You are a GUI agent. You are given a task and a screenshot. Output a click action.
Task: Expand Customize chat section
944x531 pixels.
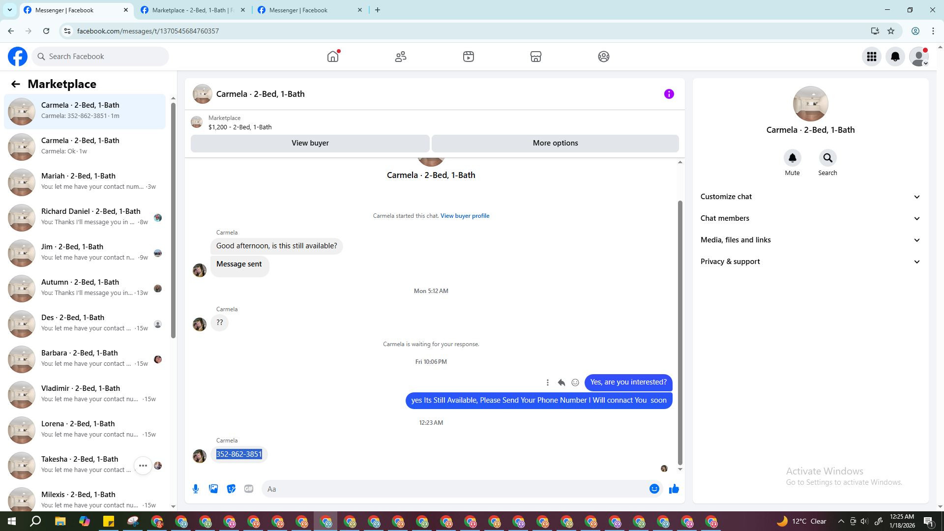810,197
